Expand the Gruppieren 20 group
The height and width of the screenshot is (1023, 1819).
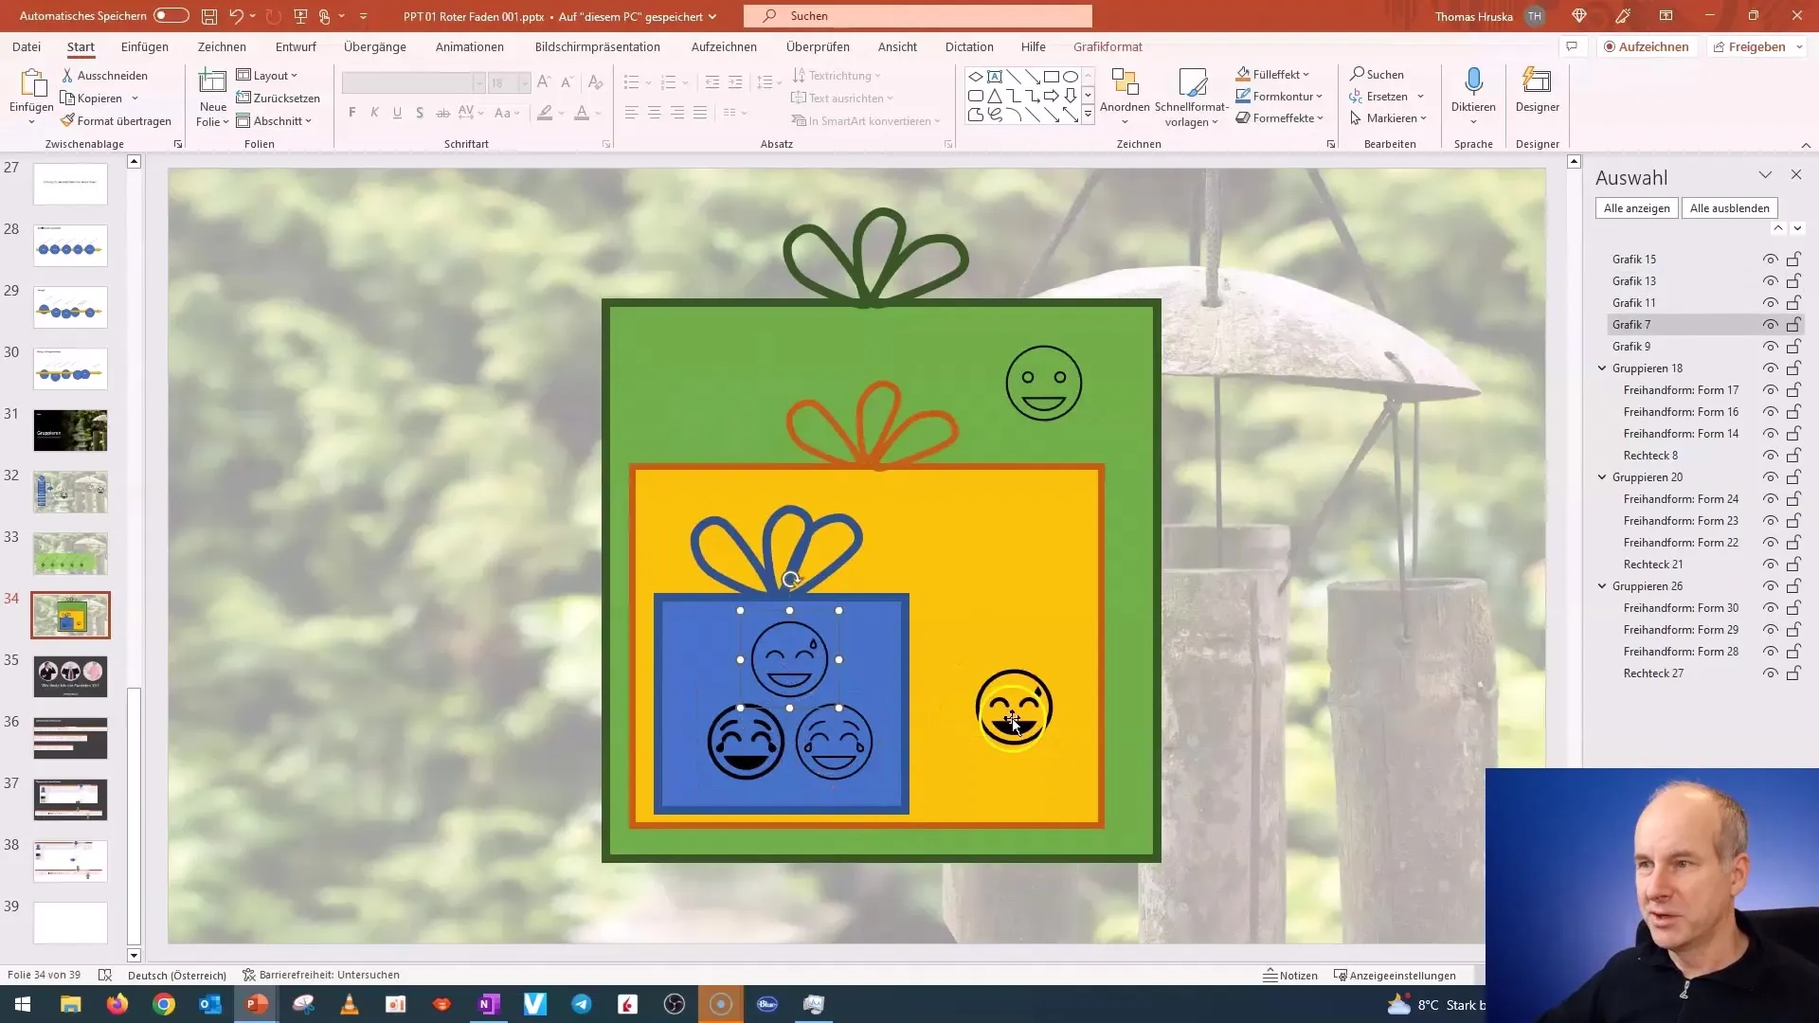(x=1603, y=477)
